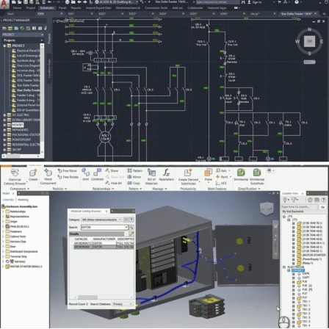Select CABINET1 in Location View tree
Screen dimensions: 329x329
297,270
